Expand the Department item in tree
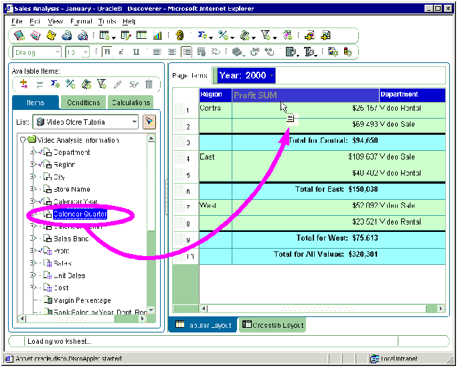The width and height of the screenshot is (458, 368). (33, 152)
